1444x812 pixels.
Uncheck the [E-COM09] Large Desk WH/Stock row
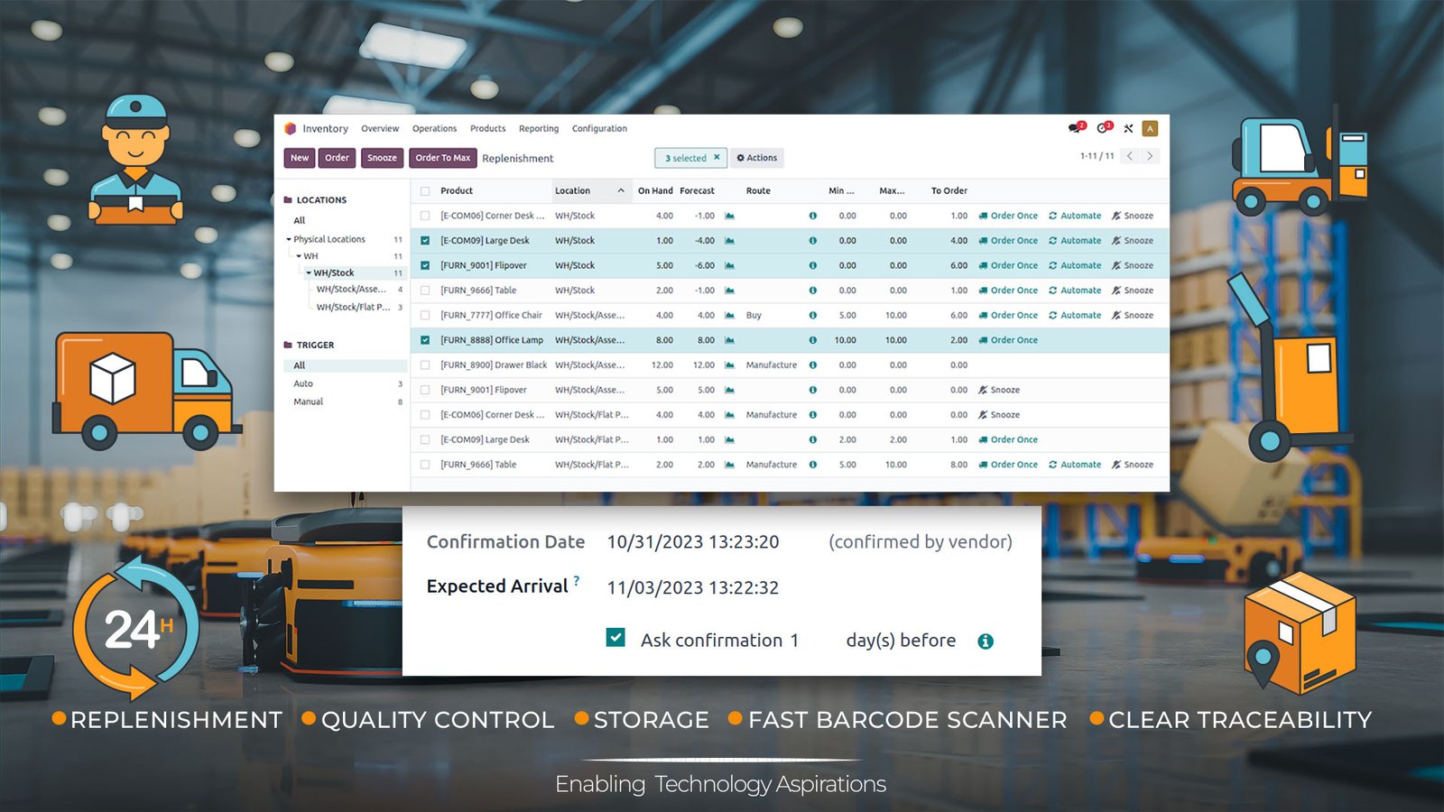pyautogui.click(x=425, y=241)
